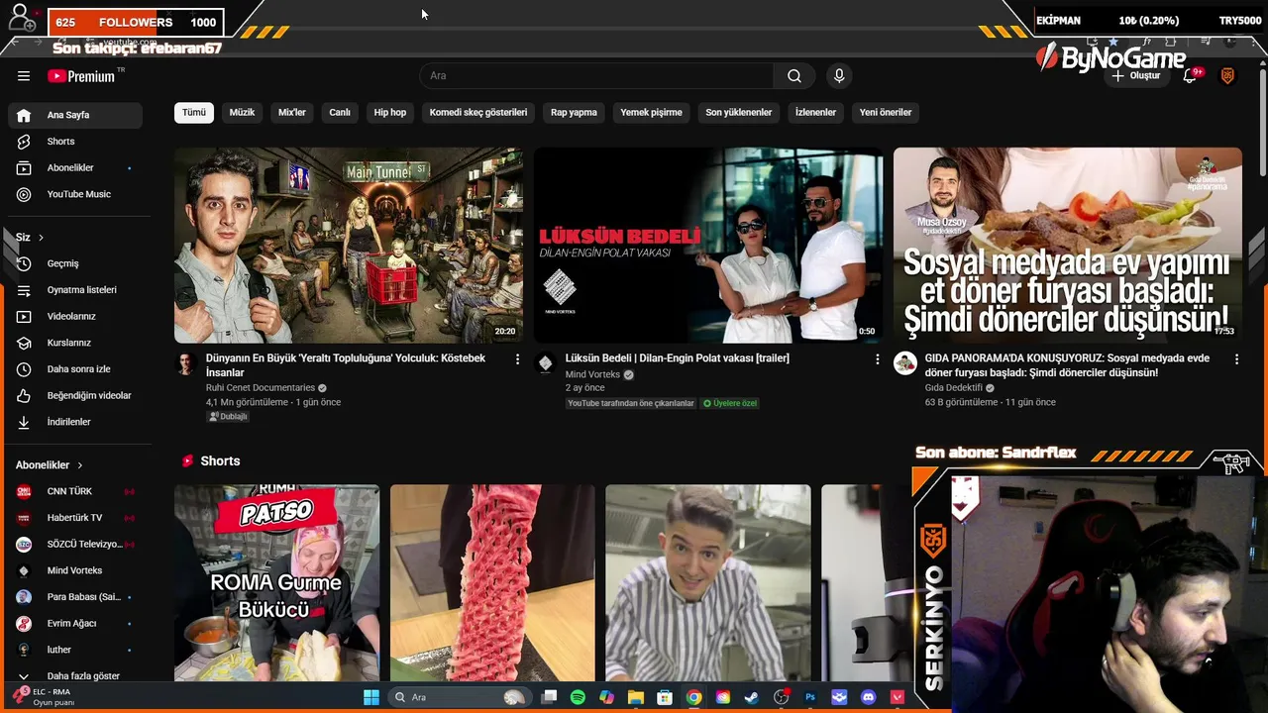Select the Yeni öneriler chip
This screenshot has width=1268, height=713.
click(x=886, y=113)
